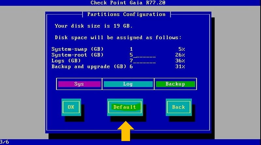Viewport: 261px width, 145px height.
Task: Click the System-root 26% percentage
Action: (180, 55)
